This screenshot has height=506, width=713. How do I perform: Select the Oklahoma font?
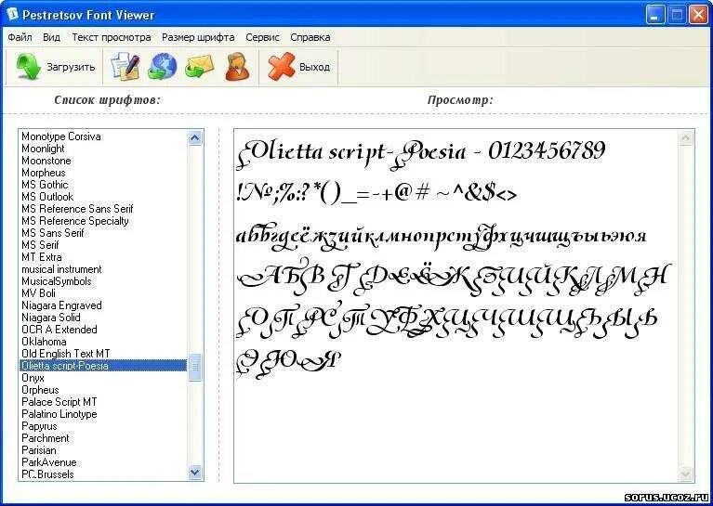[x=103, y=342]
